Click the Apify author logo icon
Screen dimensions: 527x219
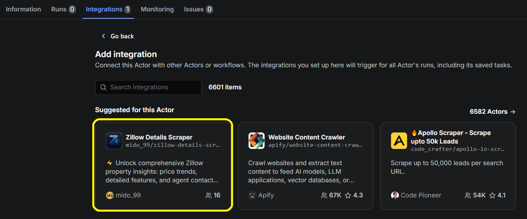point(252,195)
